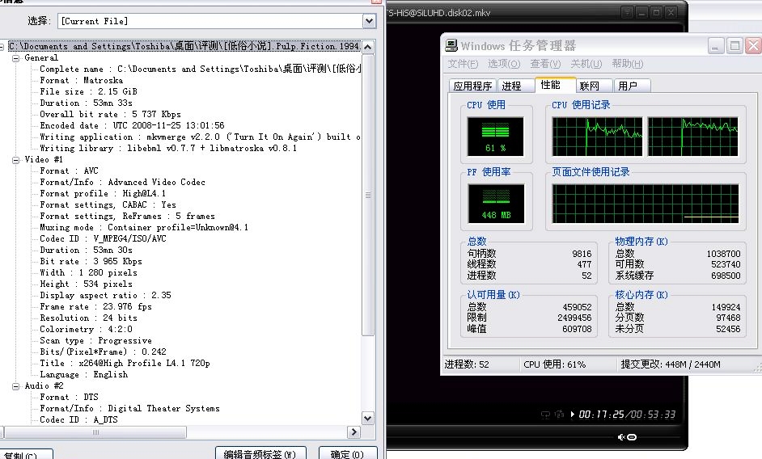Viewport: 762px width, 459px height.
Task: Switch to the 用户 tab
Action: 632,86
